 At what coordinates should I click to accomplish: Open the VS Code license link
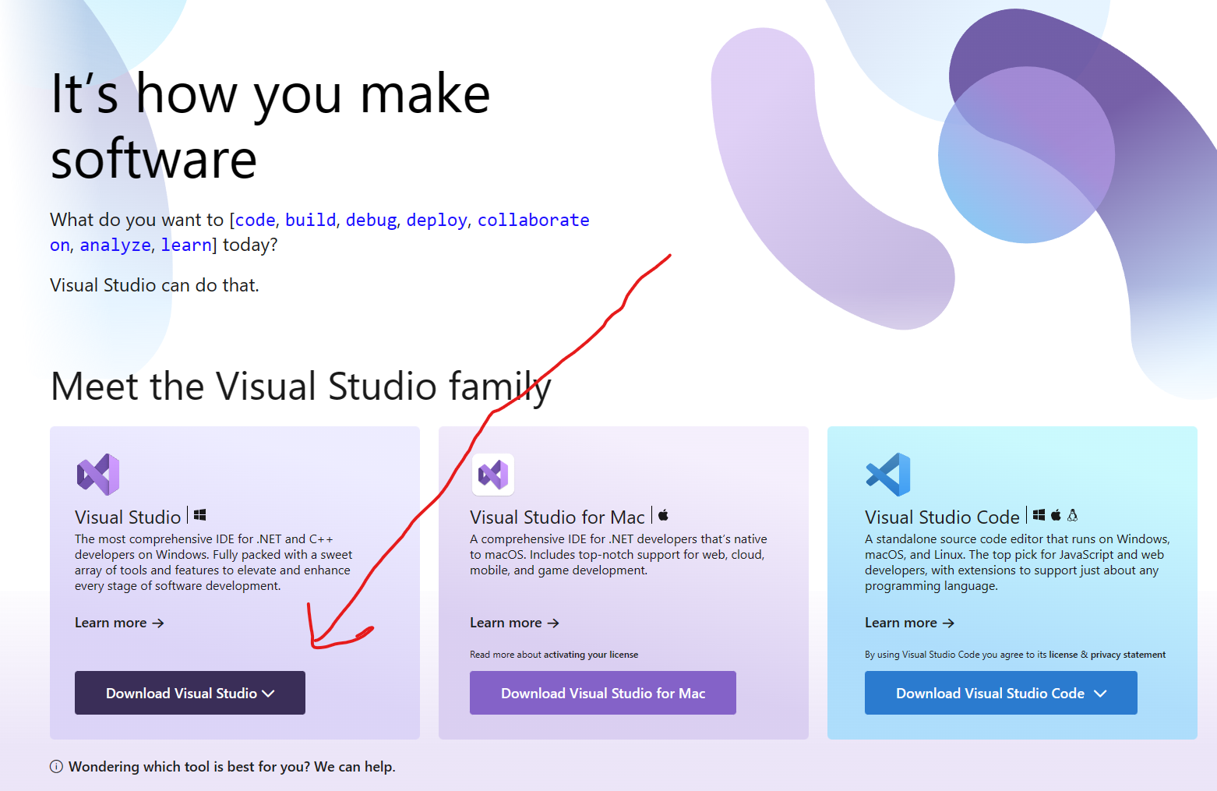click(x=1064, y=655)
